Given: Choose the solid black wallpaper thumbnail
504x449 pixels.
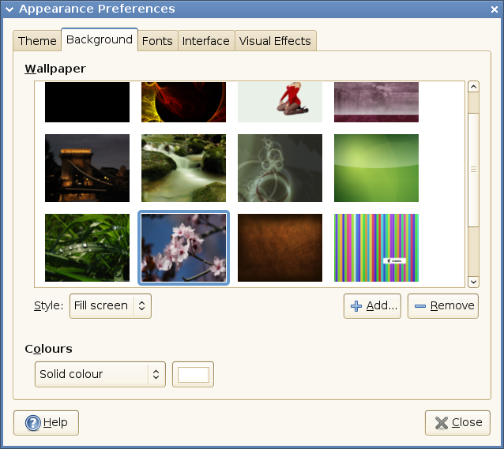Looking at the screenshot, I should point(87,102).
